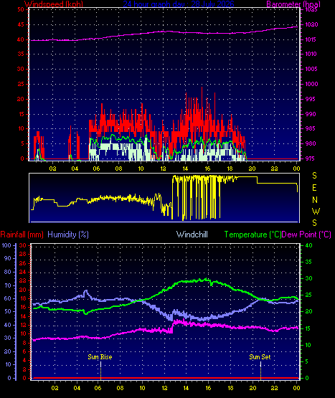Click the E wind direction label
This screenshot has height=398, width=335.
click(314, 188)
